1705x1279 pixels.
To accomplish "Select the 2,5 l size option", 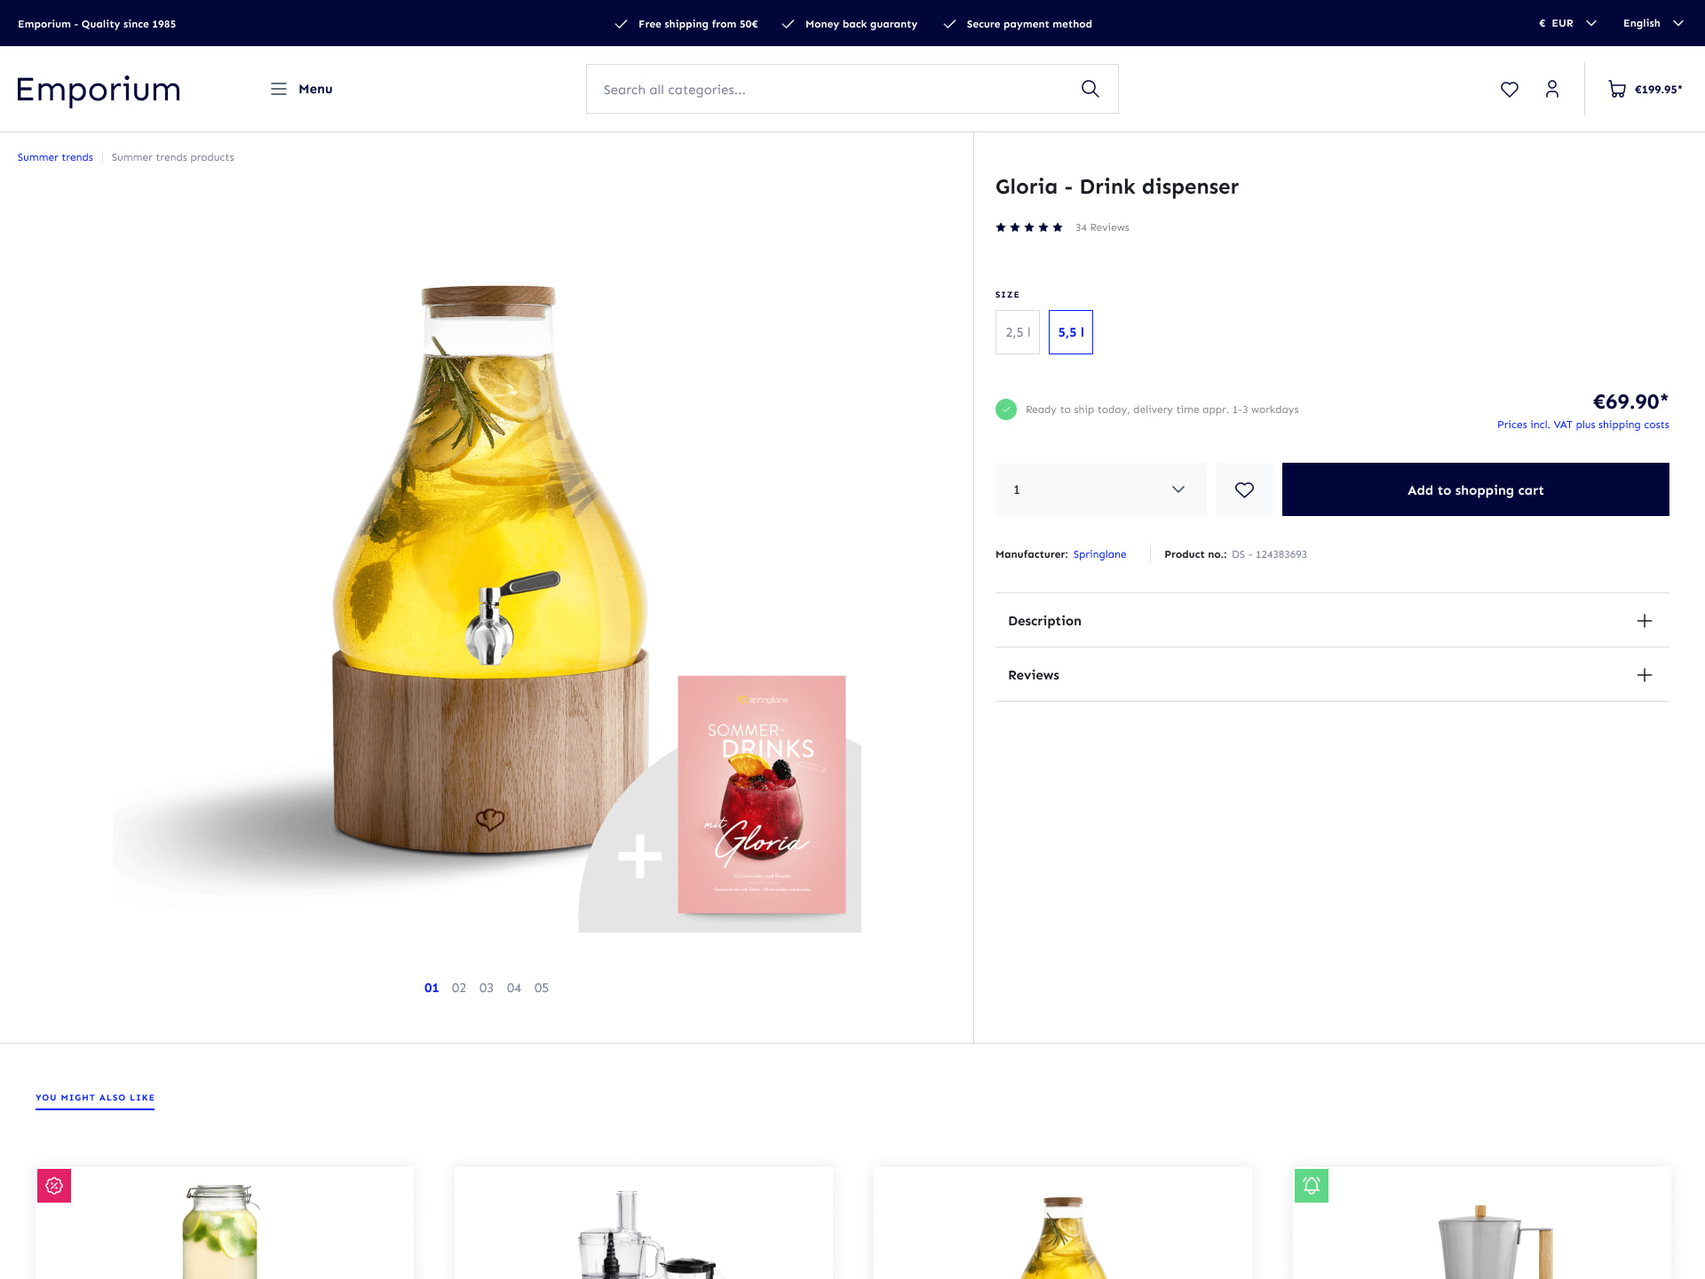I will pos(1018,332).
